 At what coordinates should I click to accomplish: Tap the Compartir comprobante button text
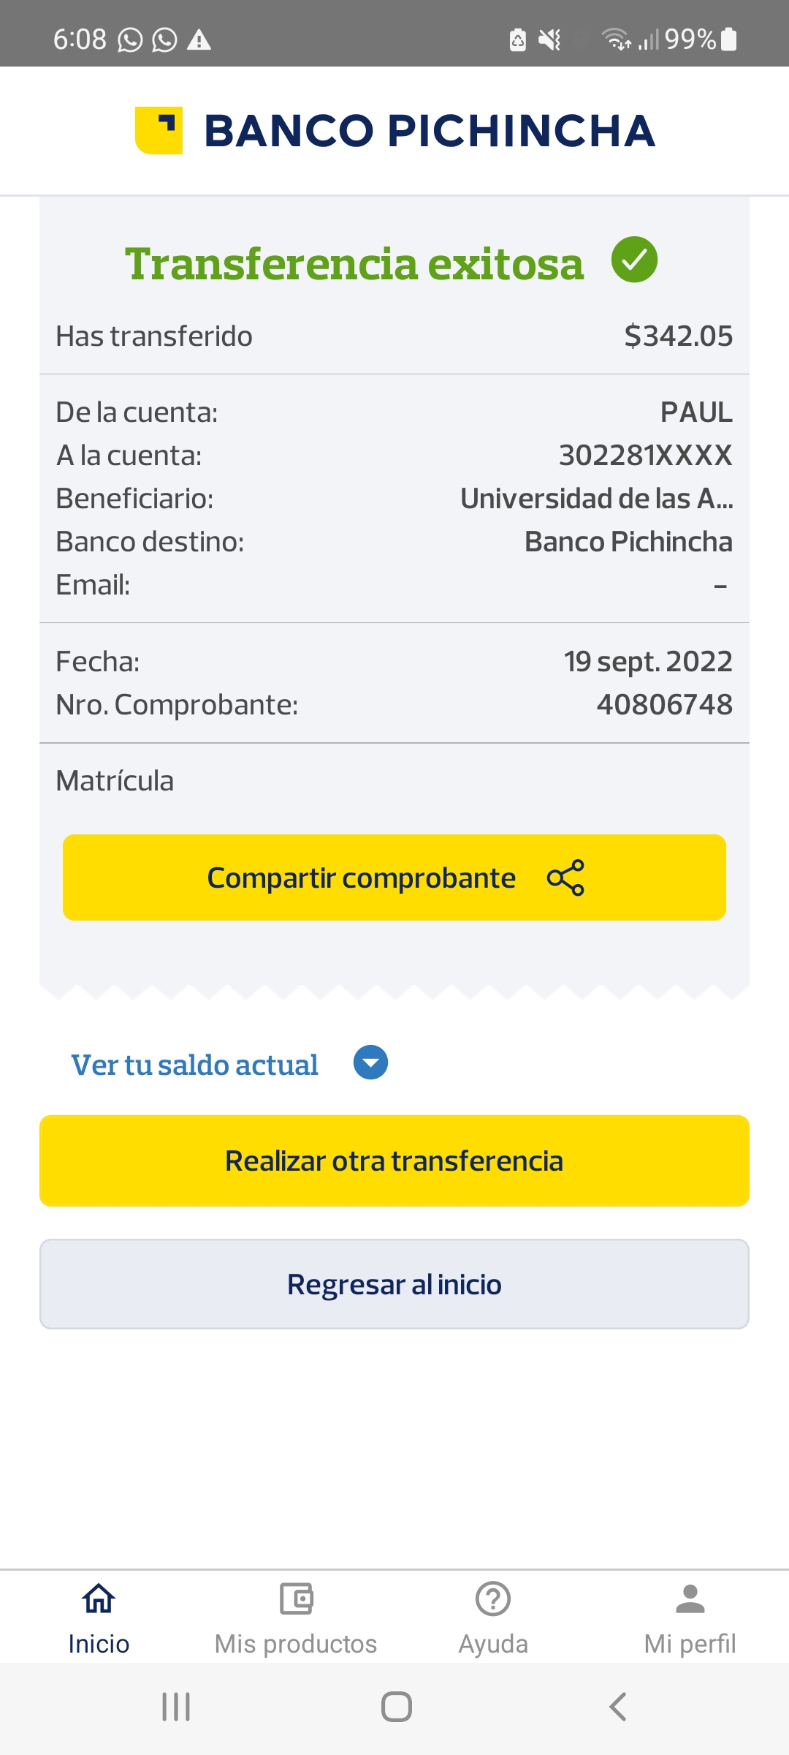point(362,877)
